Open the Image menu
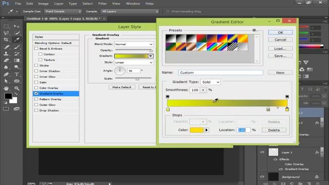Screen dimensions: 329x185 tap(43, 4)
